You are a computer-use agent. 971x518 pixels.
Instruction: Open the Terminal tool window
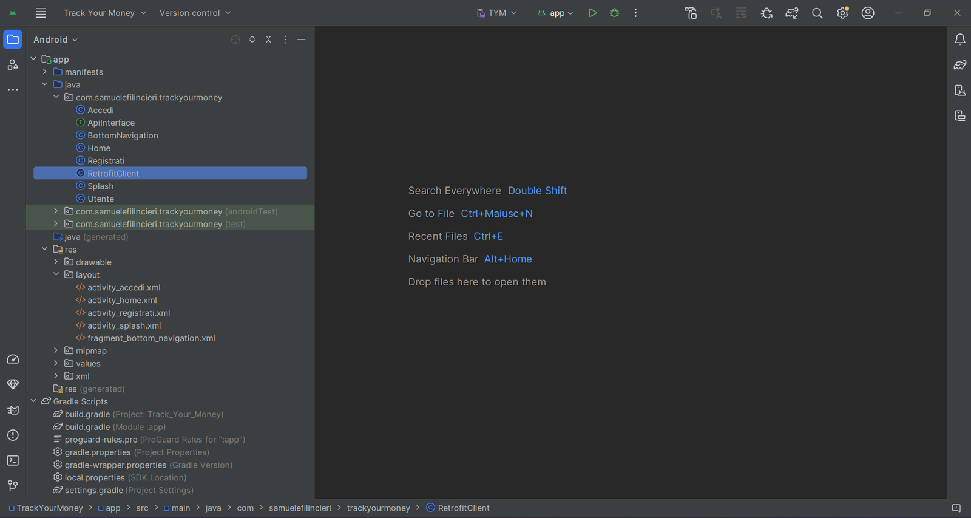point(13,460)
